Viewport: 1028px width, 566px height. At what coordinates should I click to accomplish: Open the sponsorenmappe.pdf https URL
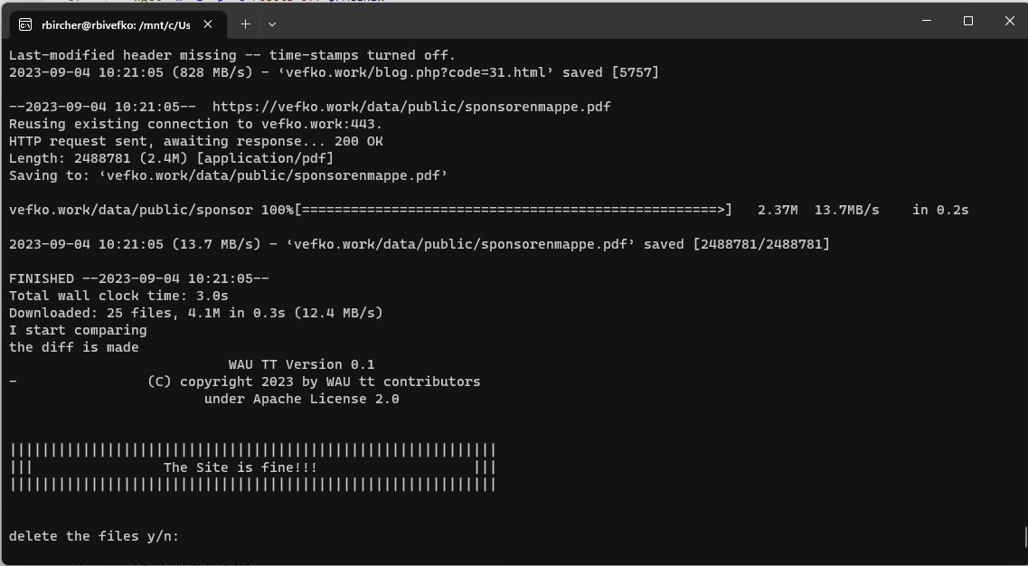tap(411, 107)
